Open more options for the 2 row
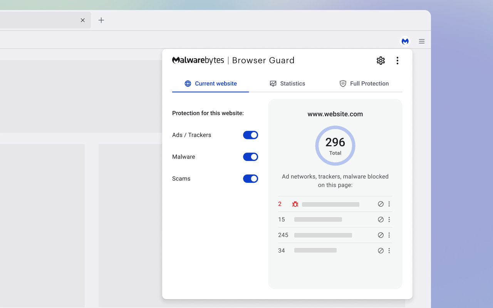493x308 pixels. [389, 204]
